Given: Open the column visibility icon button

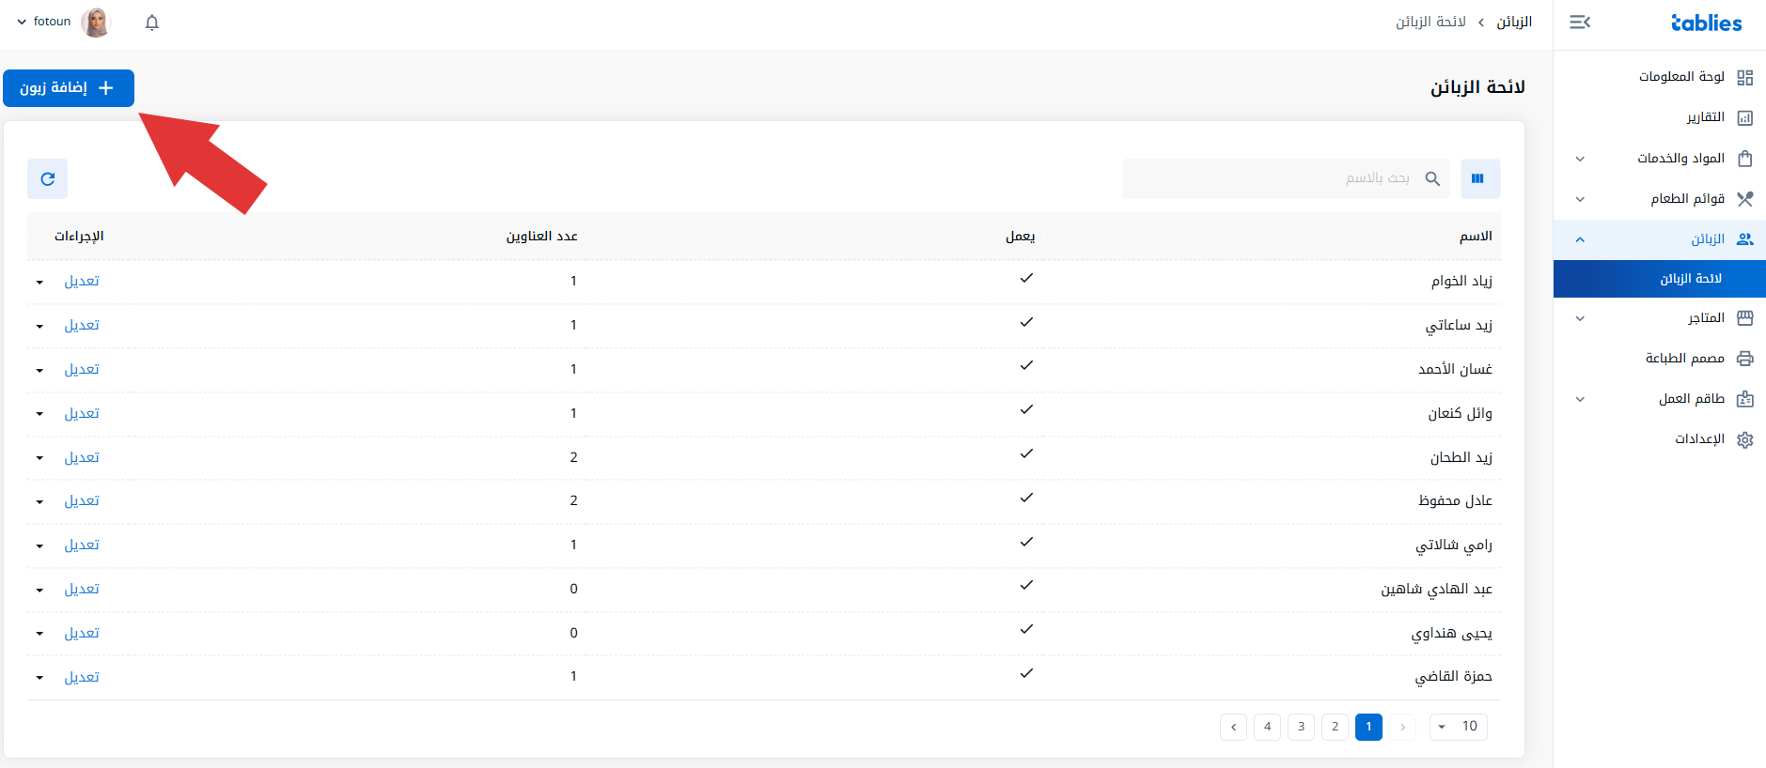Looking at the screenshot, I should pos(1480,178).
